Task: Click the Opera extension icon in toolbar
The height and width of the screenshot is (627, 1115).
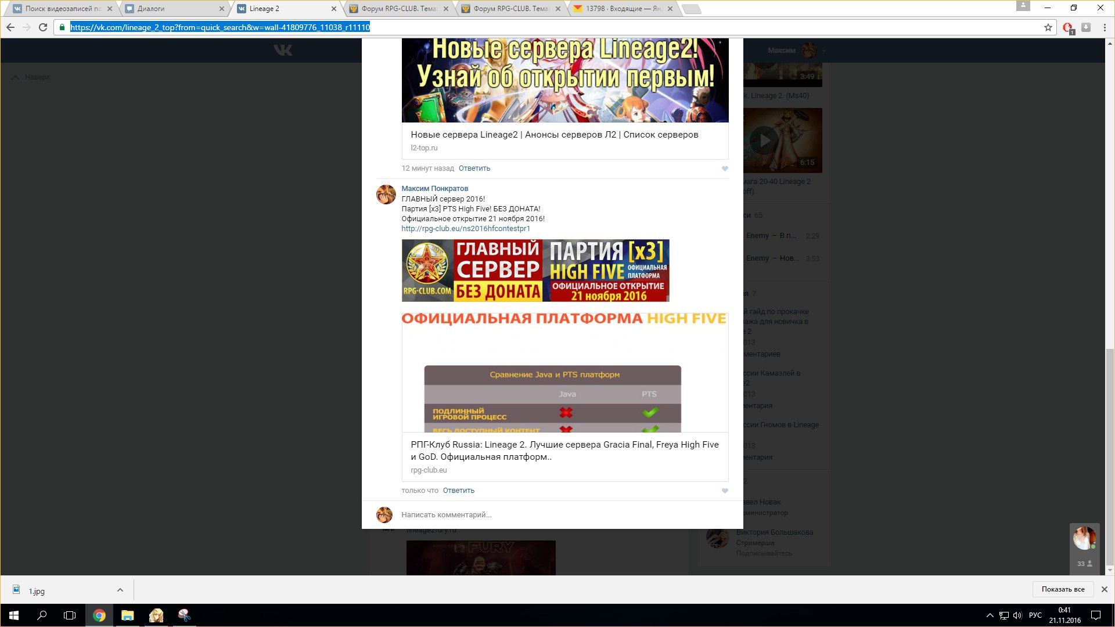Action: [1067, 27]
